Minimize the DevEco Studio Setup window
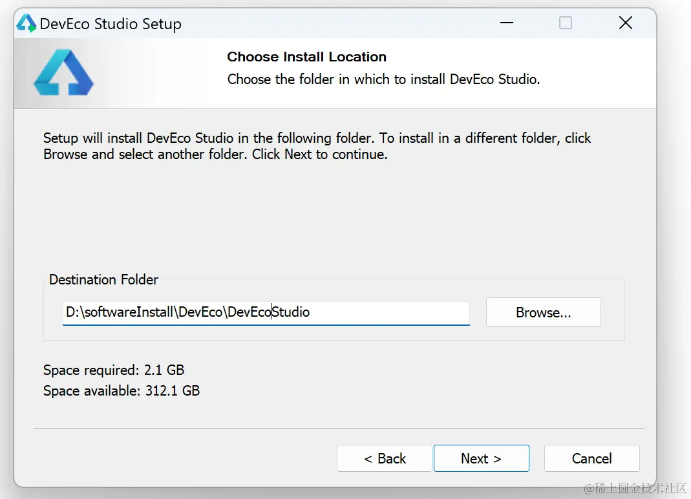The height and width of the screenshot is (499, 691). (507, 23)
